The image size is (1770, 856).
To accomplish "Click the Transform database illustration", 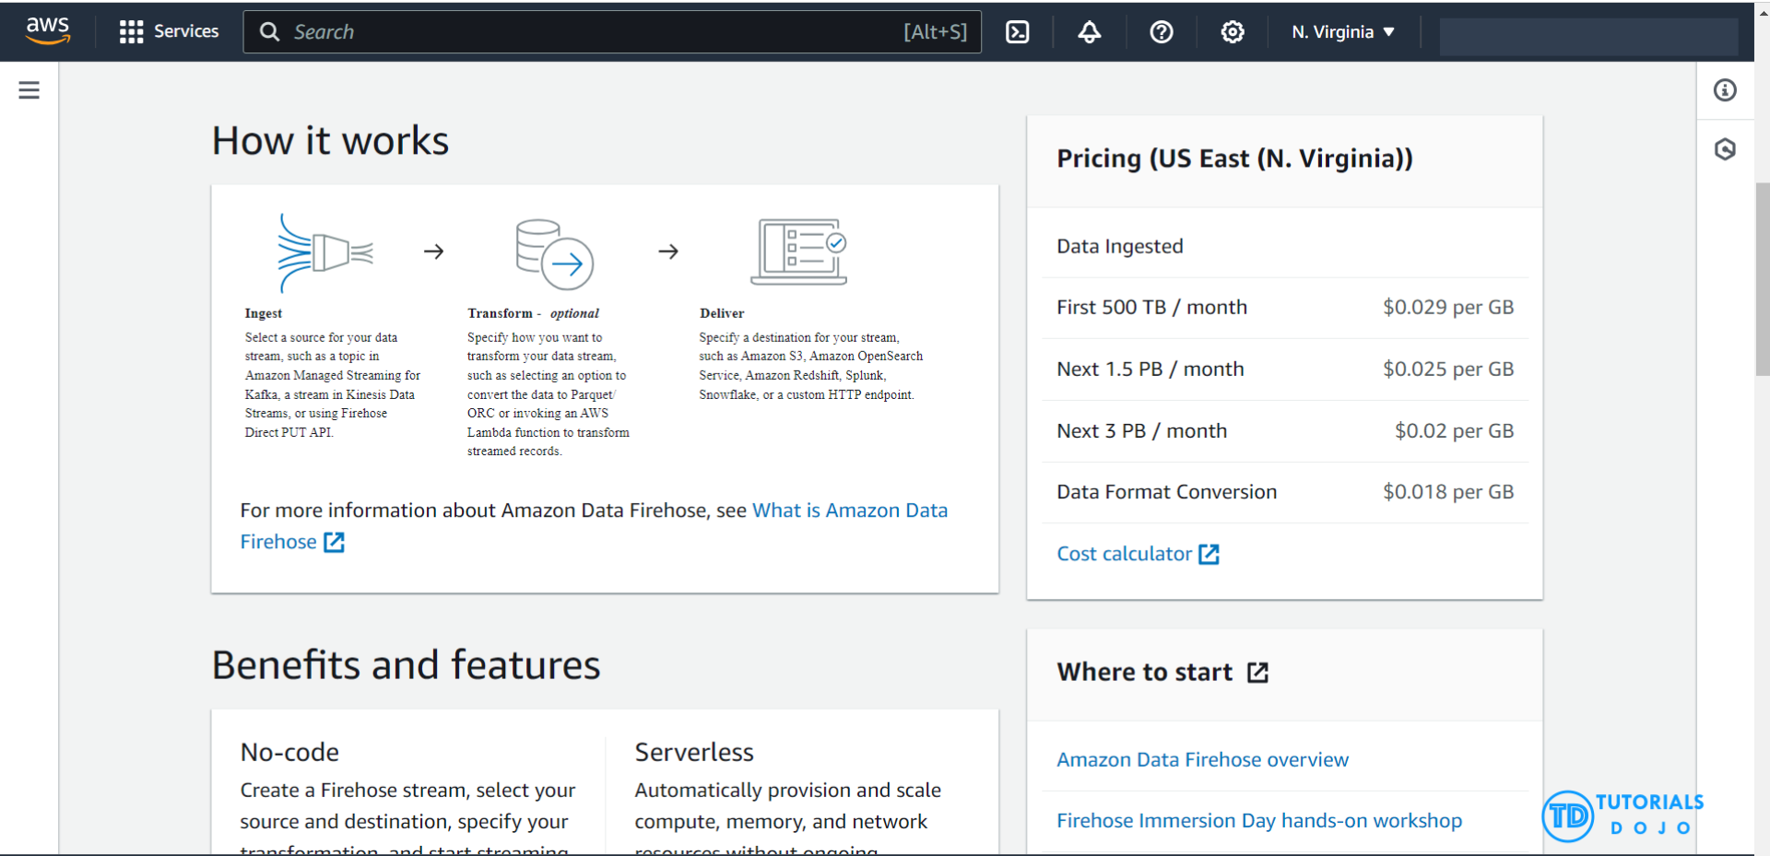I will [554, 254].
